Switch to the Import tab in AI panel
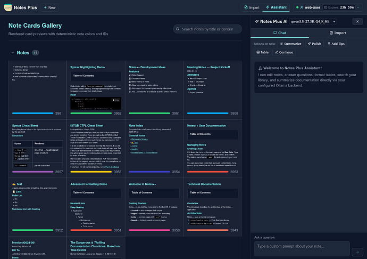367x259 pixels. [x=338, y=33]
